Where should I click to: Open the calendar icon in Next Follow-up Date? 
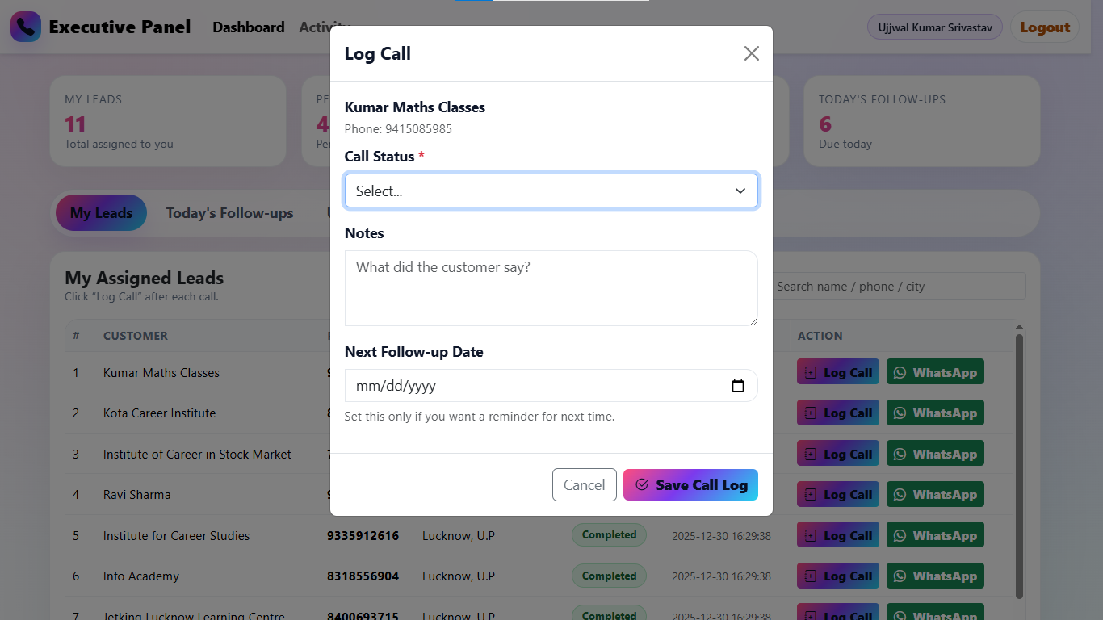pos(737,386)
